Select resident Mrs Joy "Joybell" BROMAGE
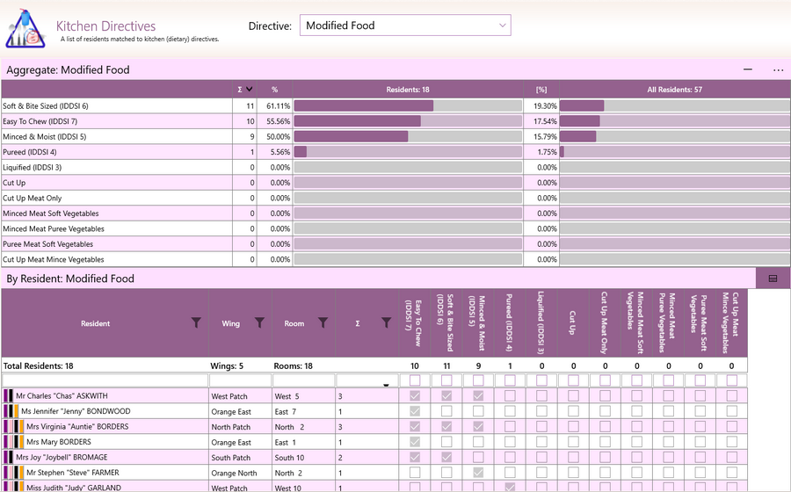Screen dimensions: 791x492 [x=62, y=457]
